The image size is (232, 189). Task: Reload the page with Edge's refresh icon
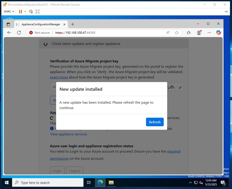point(19,33)
